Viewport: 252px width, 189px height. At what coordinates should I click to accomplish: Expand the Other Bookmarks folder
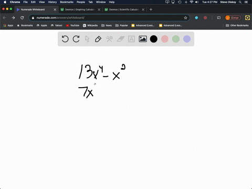(x=237, y=25)
